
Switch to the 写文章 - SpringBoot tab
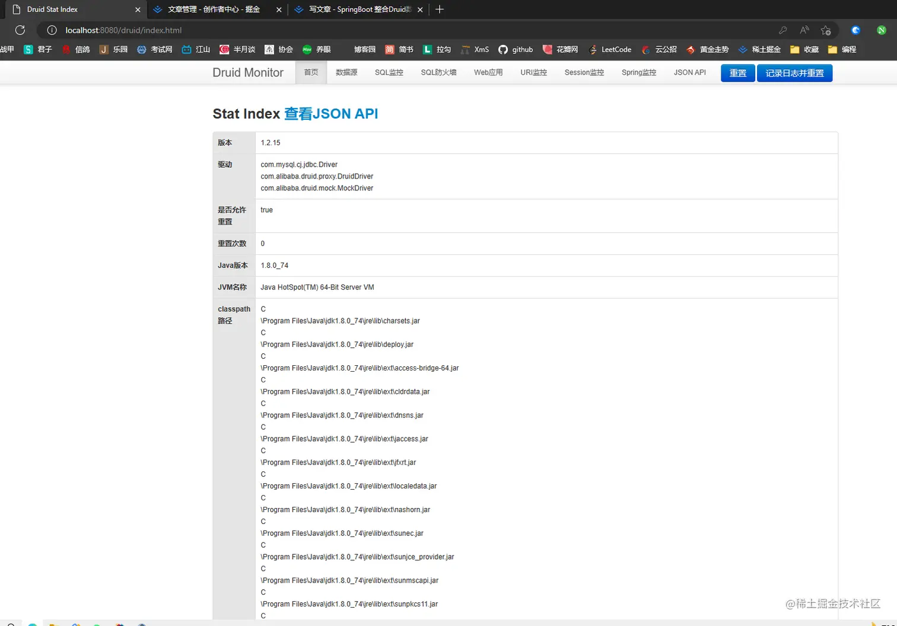359,9
